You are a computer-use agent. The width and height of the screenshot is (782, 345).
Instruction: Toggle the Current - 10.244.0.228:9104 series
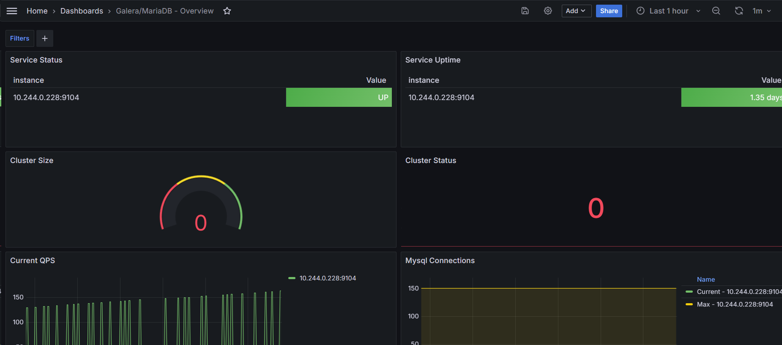click(739, 292)
